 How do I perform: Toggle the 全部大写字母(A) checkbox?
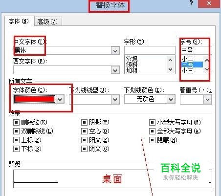(152, 131)
